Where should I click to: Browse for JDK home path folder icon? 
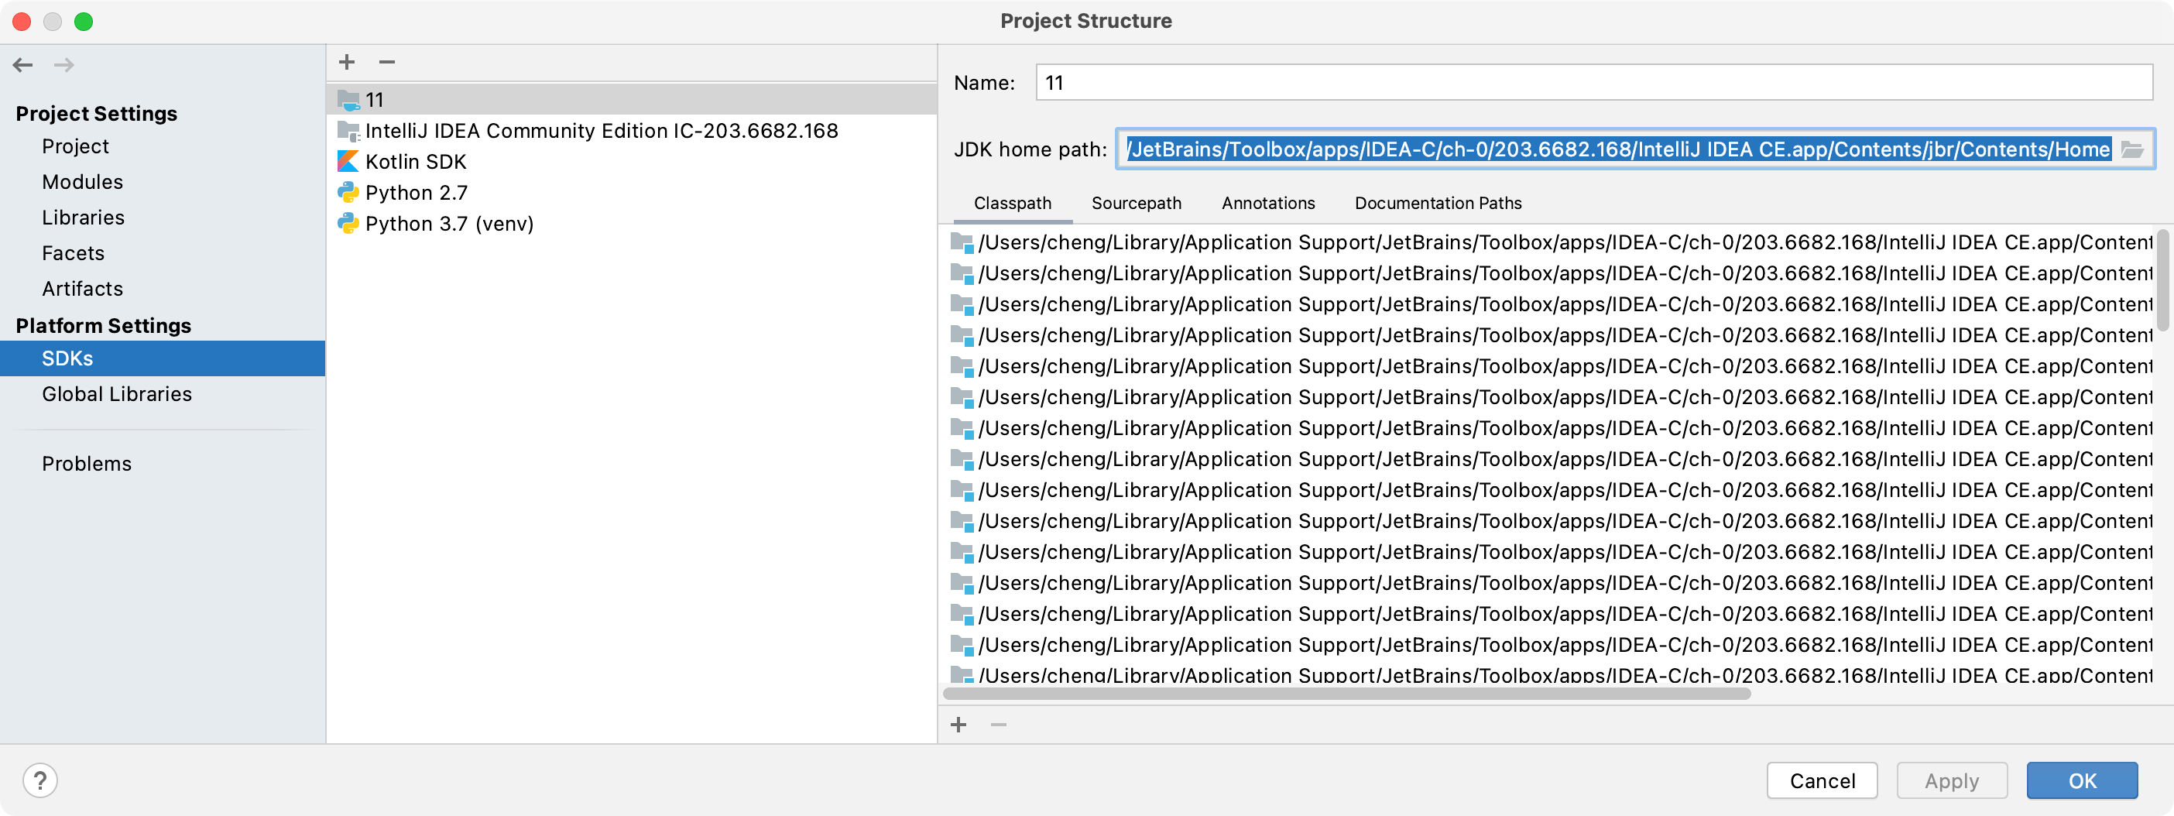(x=2131, y=150)
